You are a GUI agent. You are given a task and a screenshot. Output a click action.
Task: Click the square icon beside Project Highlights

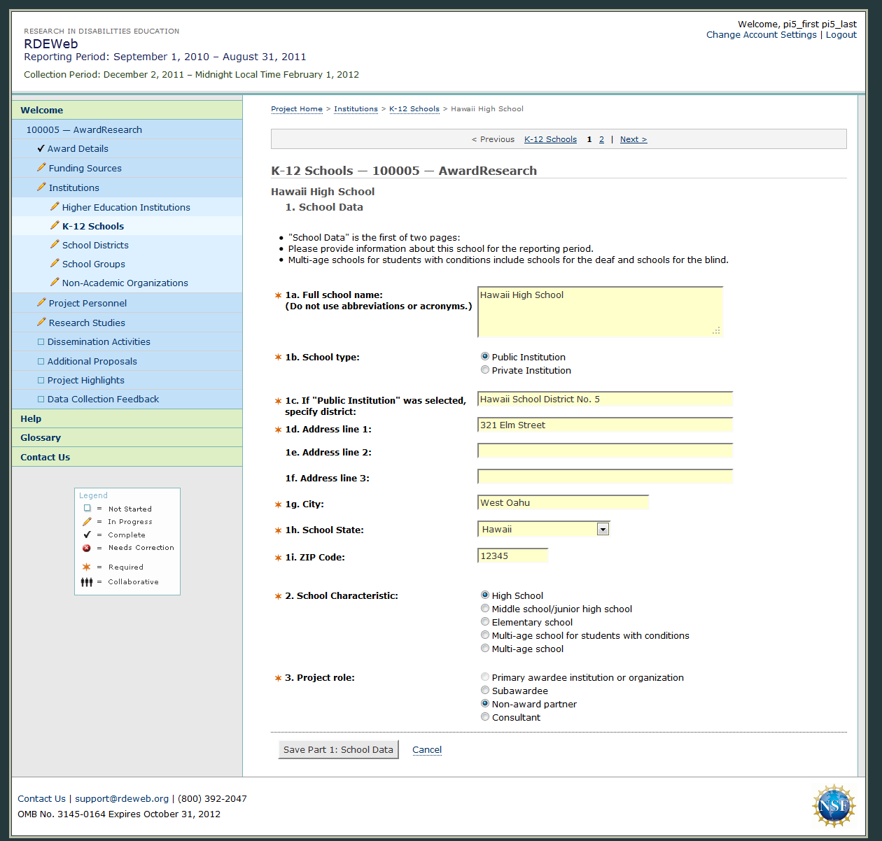(x=41, y=381)
